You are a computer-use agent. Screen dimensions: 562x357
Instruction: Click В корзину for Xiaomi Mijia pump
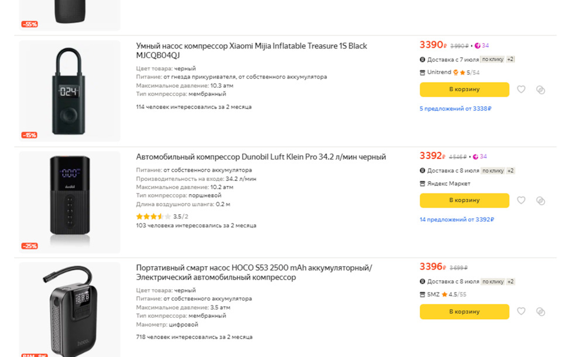pos(464,90)
